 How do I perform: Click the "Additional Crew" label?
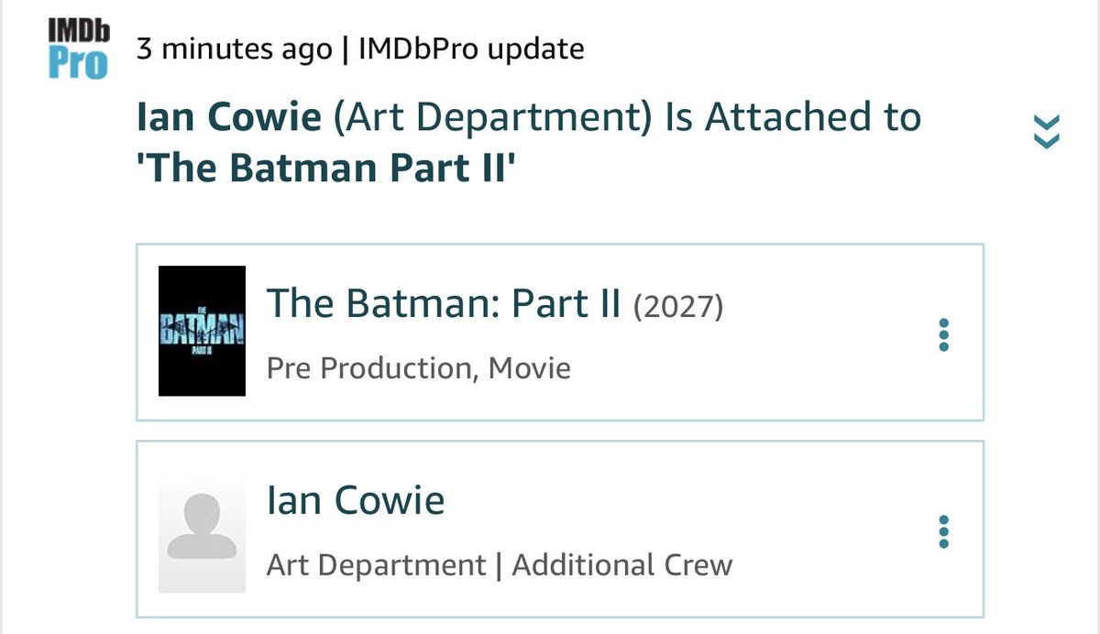click(x=622, y=564)
